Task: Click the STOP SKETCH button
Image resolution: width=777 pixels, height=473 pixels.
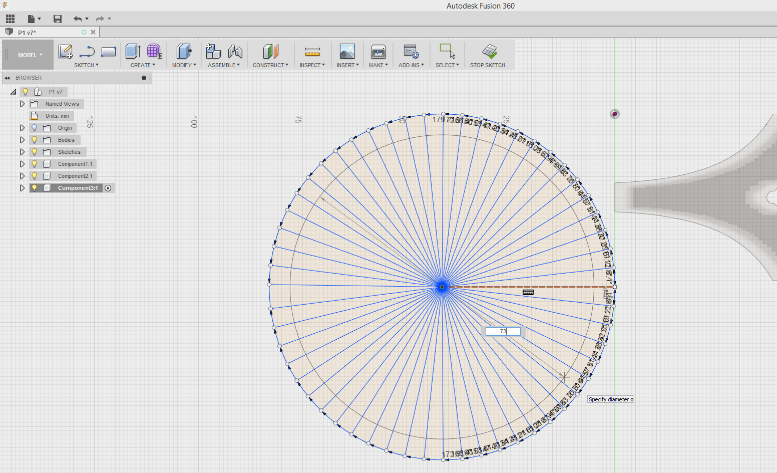Action: click(x=488, y=56)
